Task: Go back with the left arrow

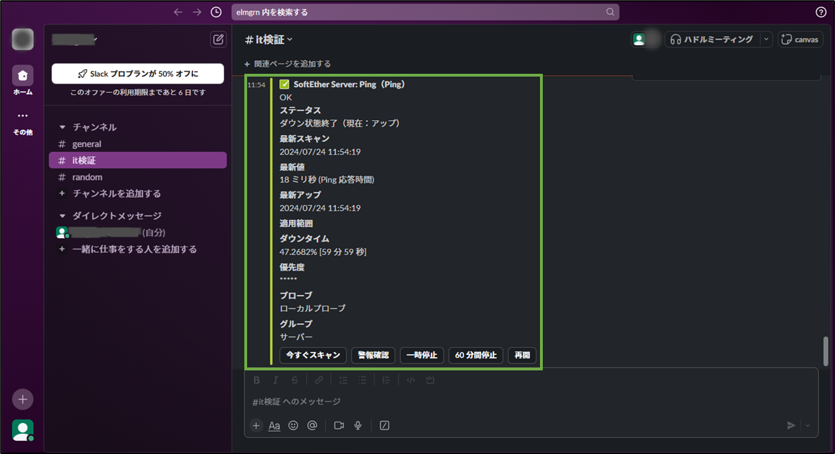Action: point(178,12)
